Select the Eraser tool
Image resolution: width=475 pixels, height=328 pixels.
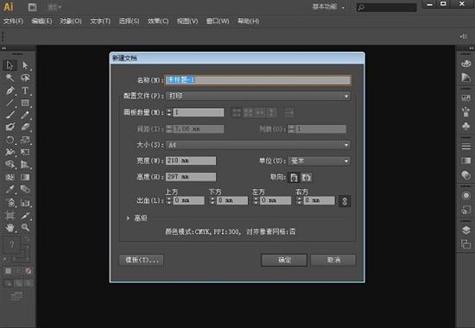pos(25,127)
